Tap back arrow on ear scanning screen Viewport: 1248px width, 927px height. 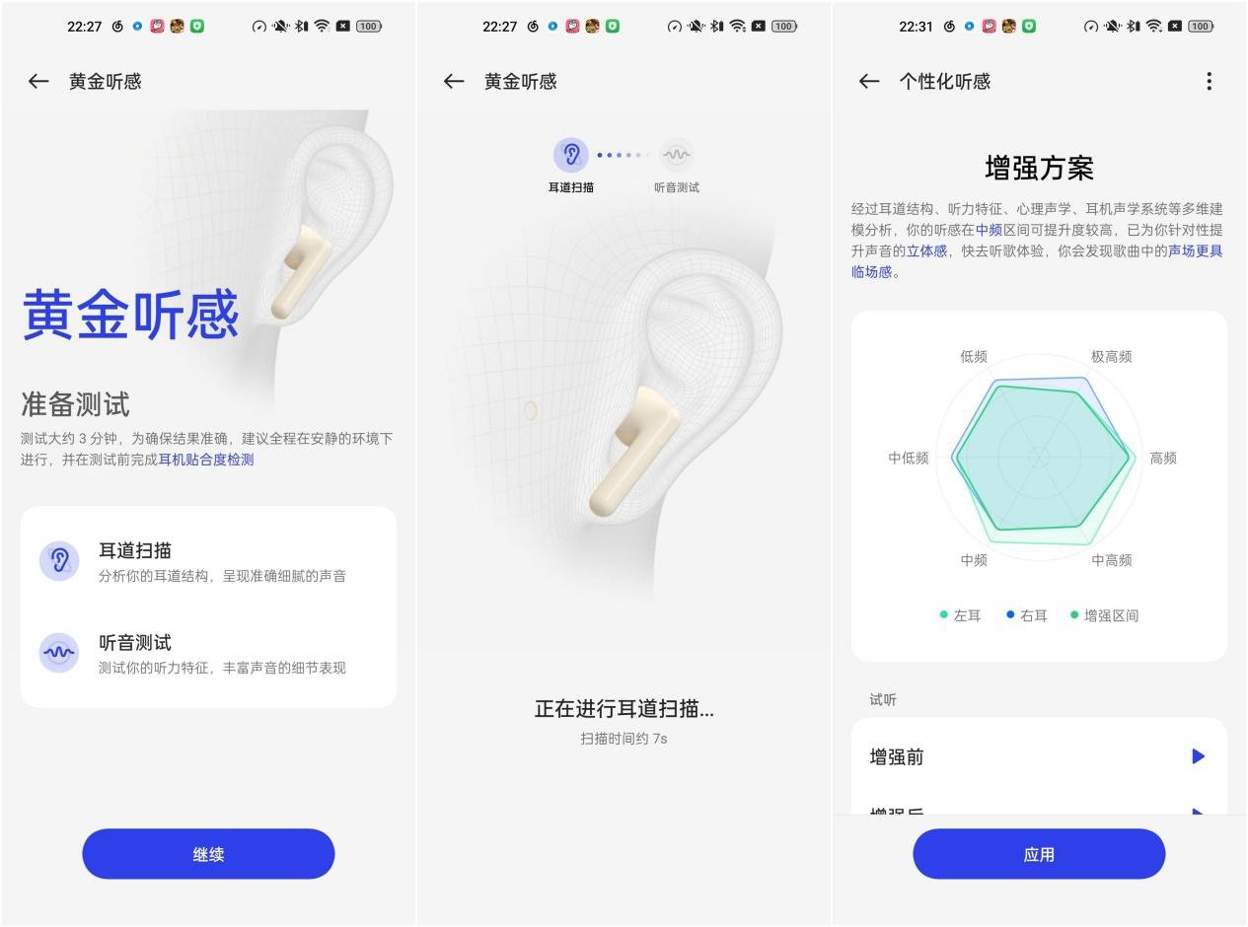click(454, 82)
